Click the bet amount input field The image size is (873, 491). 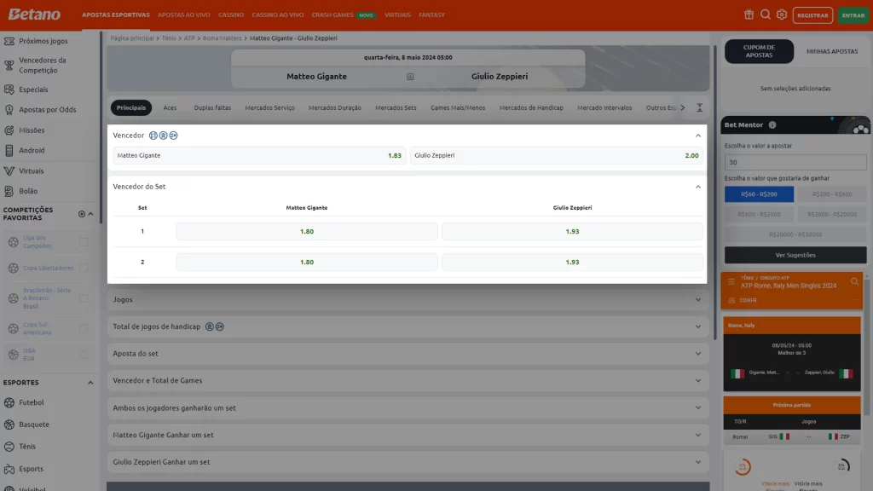click(795, 163)
